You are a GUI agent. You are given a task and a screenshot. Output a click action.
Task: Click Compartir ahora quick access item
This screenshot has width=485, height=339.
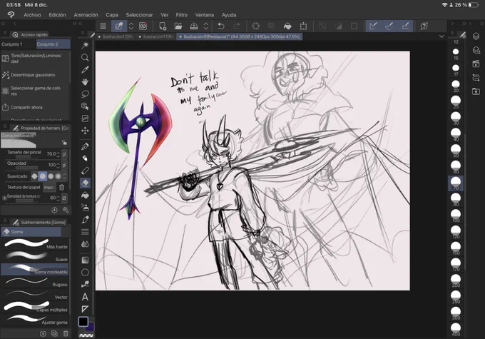tap(35, 108)
